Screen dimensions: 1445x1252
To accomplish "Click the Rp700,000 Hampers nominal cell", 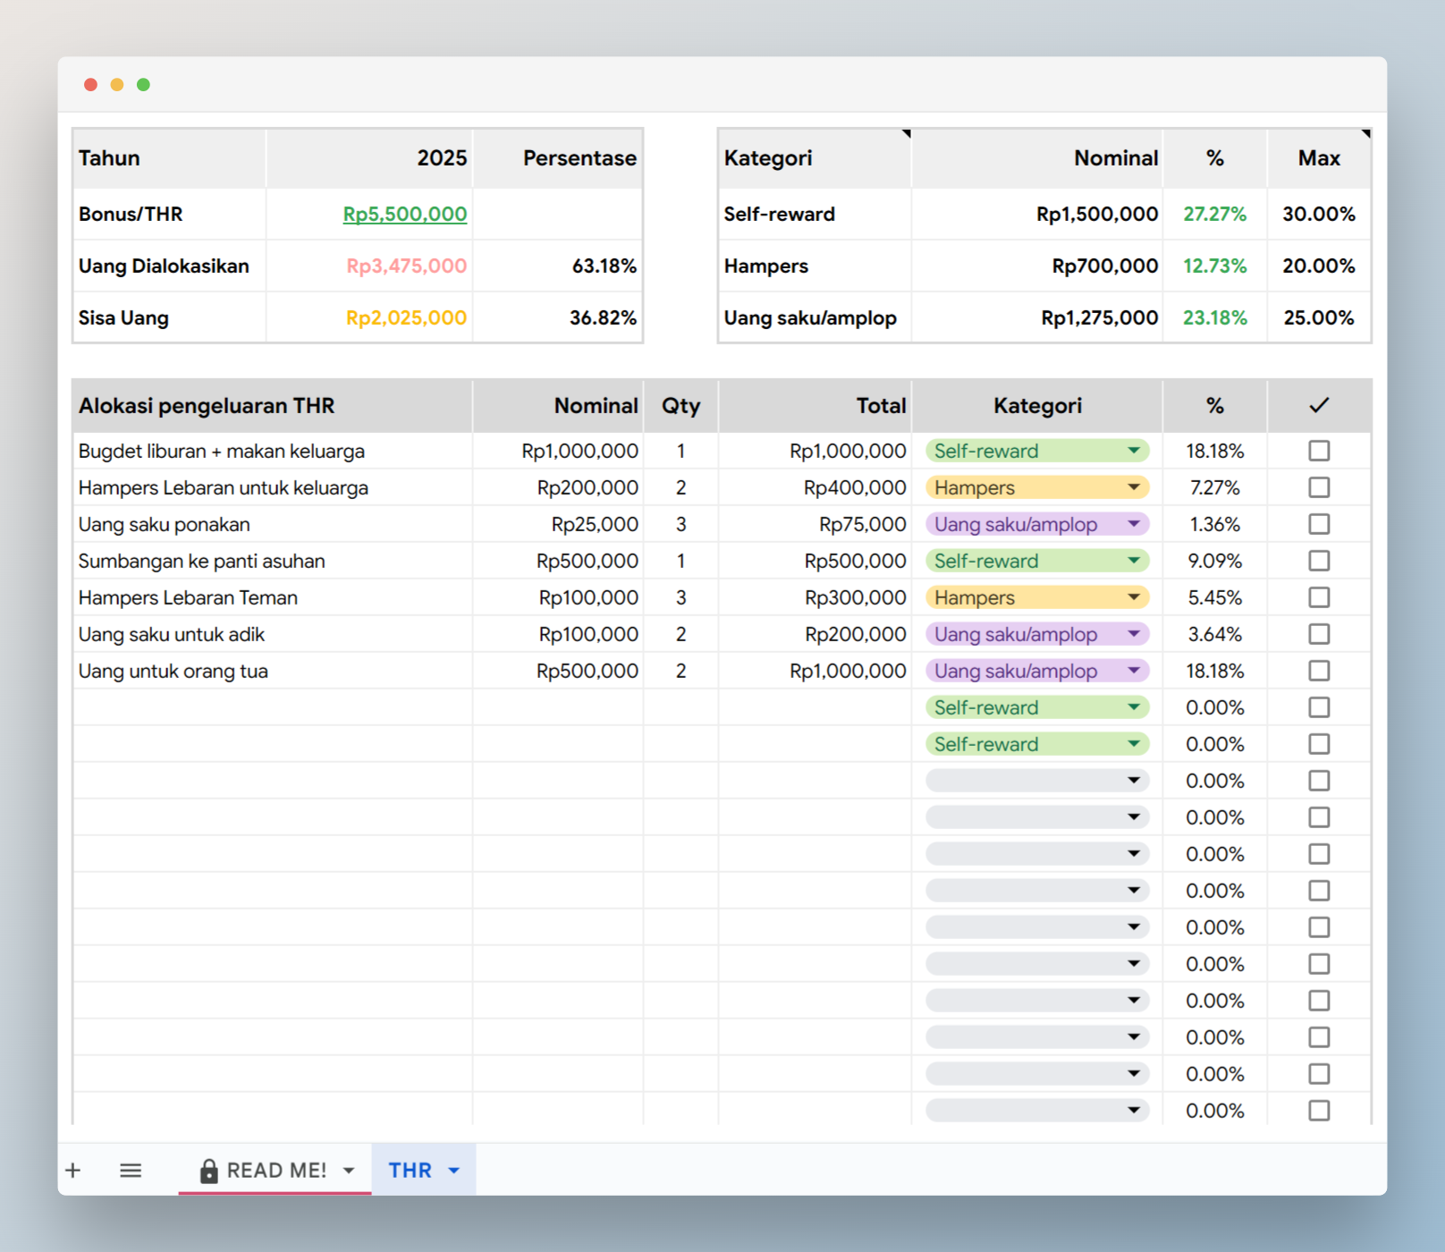I will coord(1037,266).
